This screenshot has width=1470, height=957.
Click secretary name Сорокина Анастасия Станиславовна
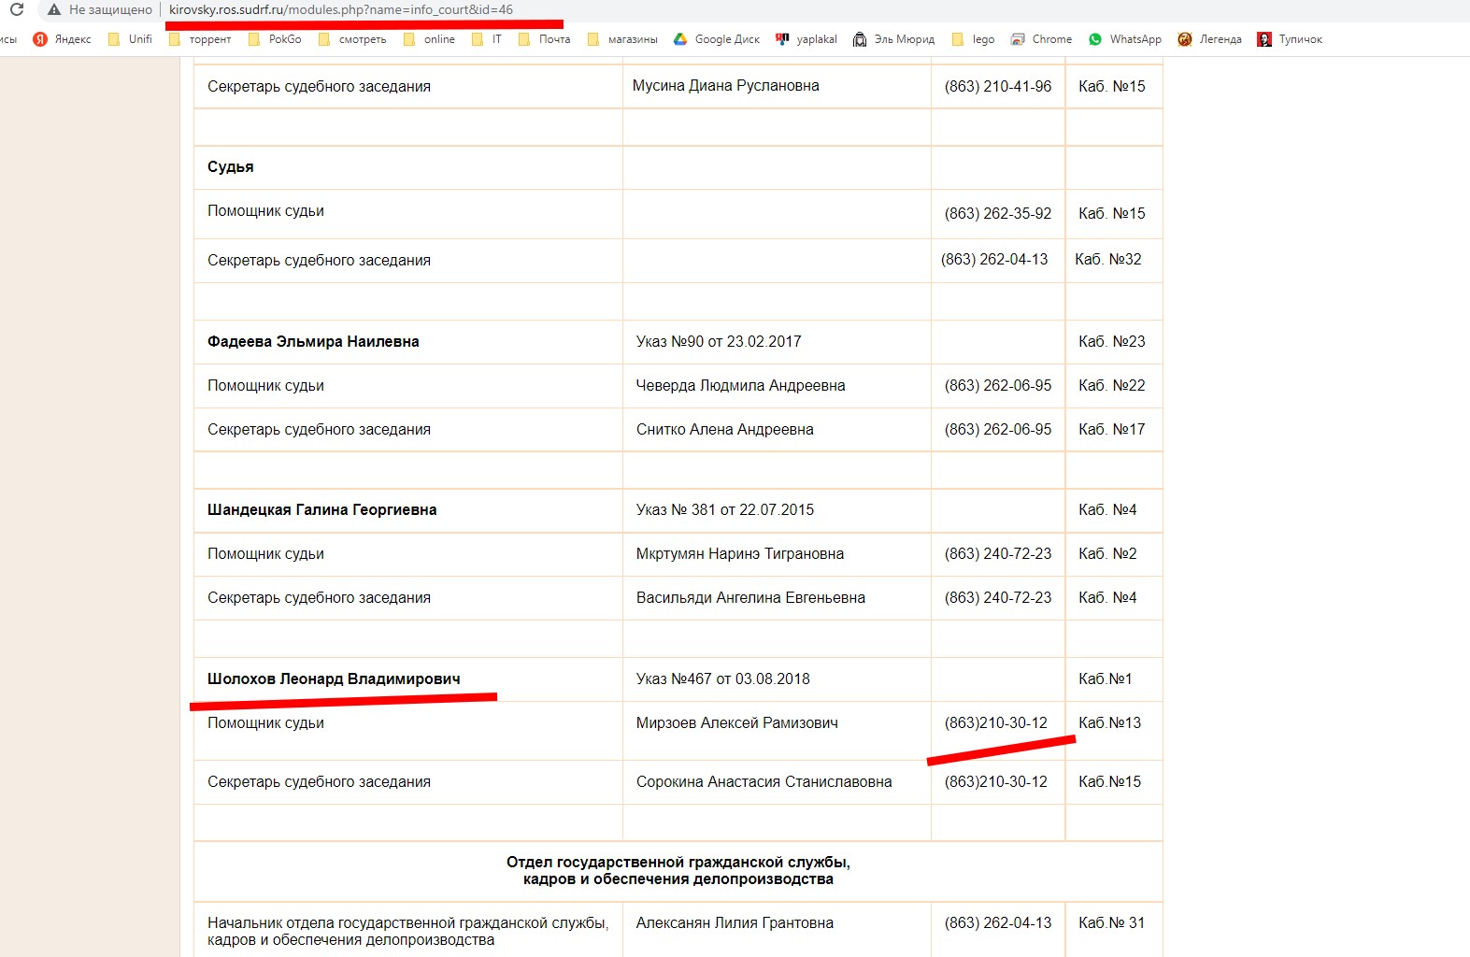tap(764, 781)
